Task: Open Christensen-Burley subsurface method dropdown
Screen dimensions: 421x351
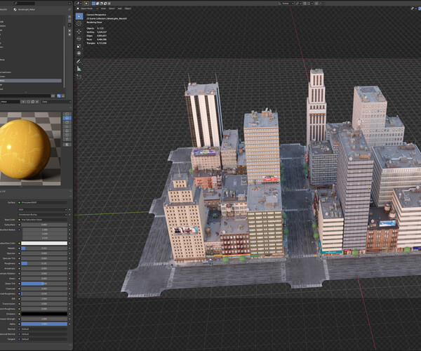Action: pos(44,214)
